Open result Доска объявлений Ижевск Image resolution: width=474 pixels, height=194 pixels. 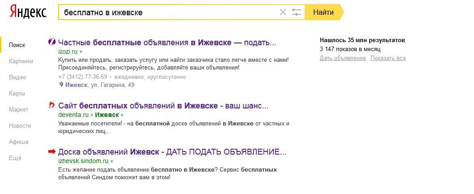[172, 152]
